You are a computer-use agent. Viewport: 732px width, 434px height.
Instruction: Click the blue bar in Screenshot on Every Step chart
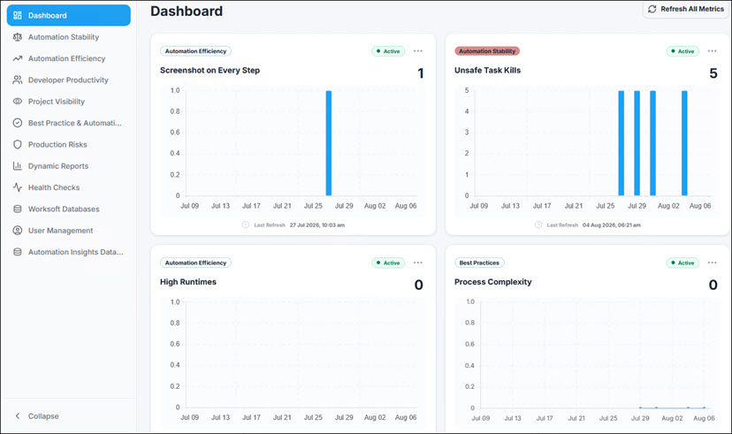(x=329, y=143)
